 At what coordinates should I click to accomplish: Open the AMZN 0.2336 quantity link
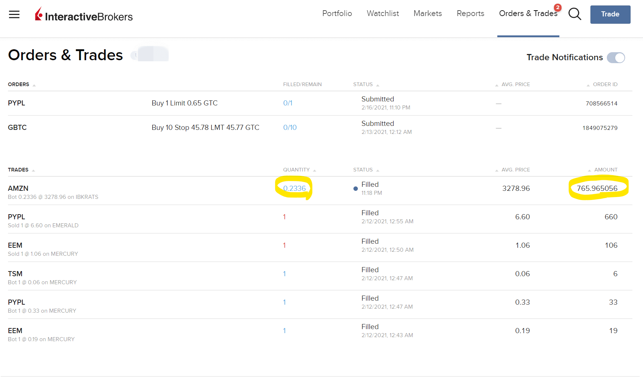pyautogui.click(x=294, y=188)
